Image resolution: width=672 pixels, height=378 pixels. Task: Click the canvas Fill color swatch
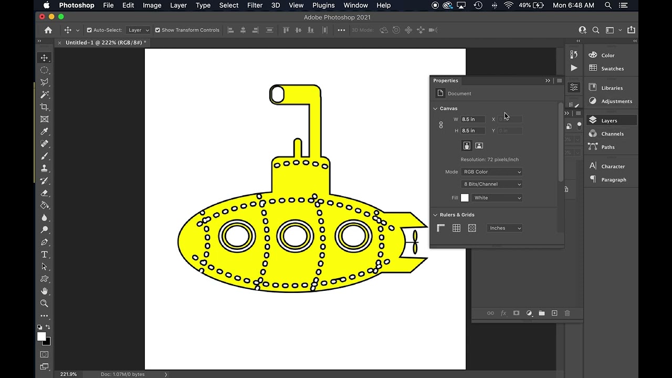tap(465, 198)
